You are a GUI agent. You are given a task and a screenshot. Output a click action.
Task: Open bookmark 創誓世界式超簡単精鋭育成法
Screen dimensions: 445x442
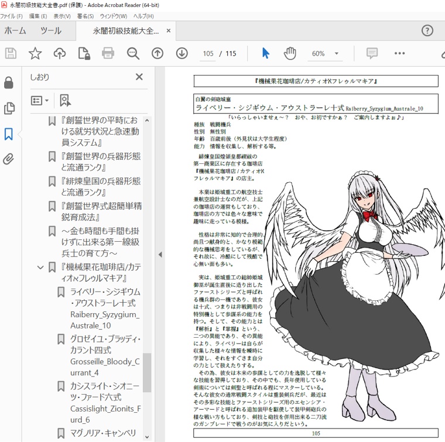pos(101,212)
